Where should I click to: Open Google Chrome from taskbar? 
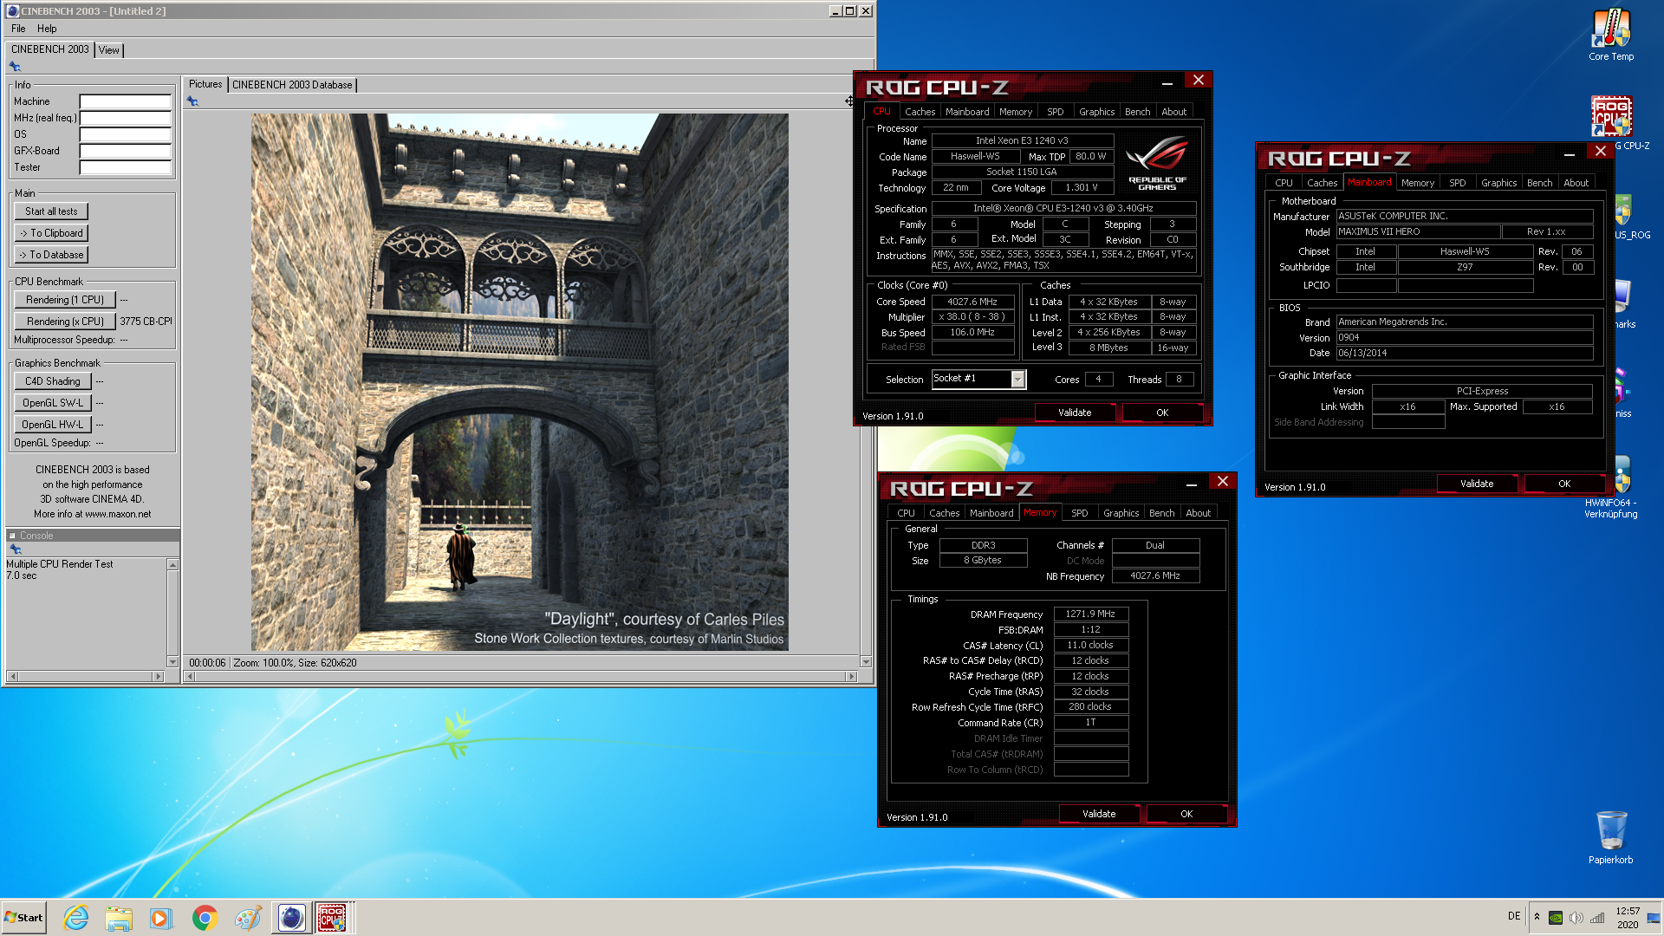click(x=205, y=918)
